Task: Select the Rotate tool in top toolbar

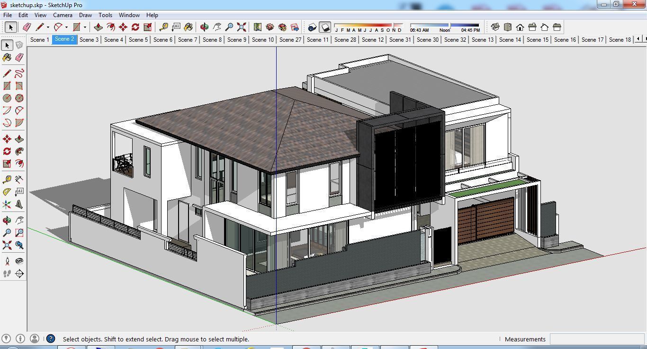Action: click(x=135, y=27)
